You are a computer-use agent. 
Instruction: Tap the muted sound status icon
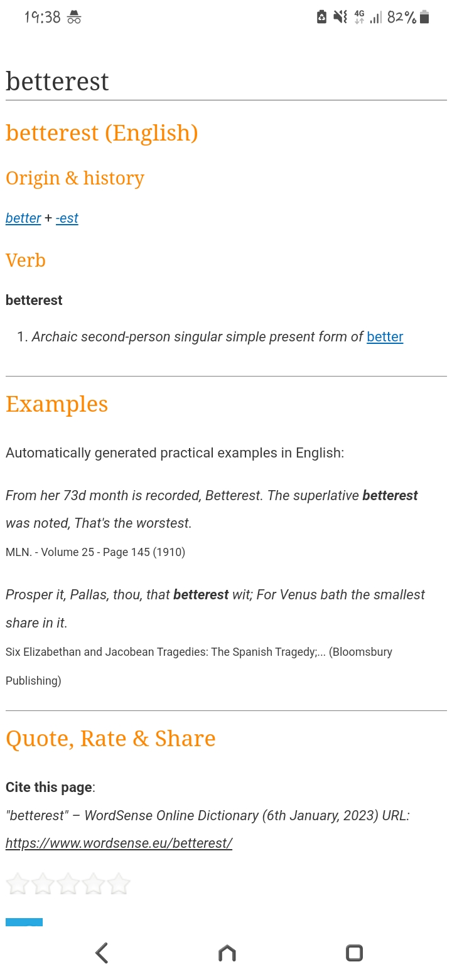pos(340,17)
